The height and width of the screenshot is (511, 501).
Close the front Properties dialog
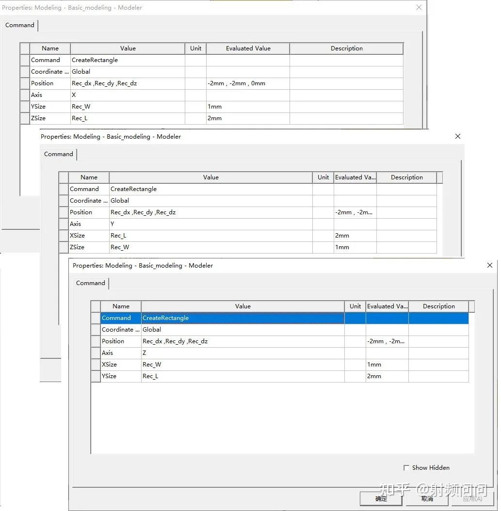point(489,265)
